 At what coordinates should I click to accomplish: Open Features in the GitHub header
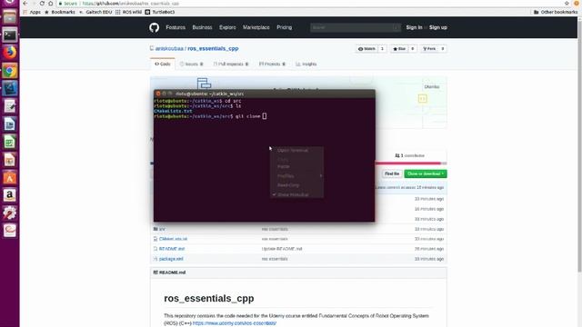[176, 27]
